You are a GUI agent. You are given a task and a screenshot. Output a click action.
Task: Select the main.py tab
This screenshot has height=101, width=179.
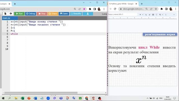(x=10, y=18)
